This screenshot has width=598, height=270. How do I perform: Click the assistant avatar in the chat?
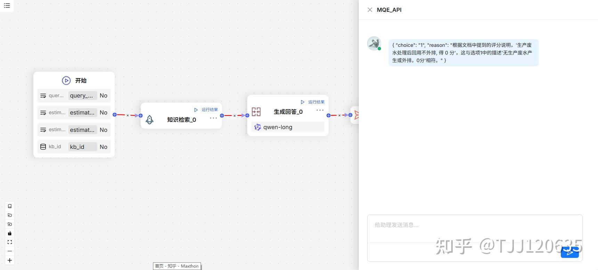pyautogui.click(x=374, y=43)
